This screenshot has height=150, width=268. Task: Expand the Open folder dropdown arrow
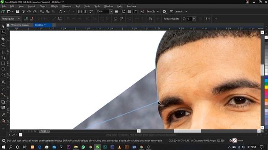pos(13,12)
